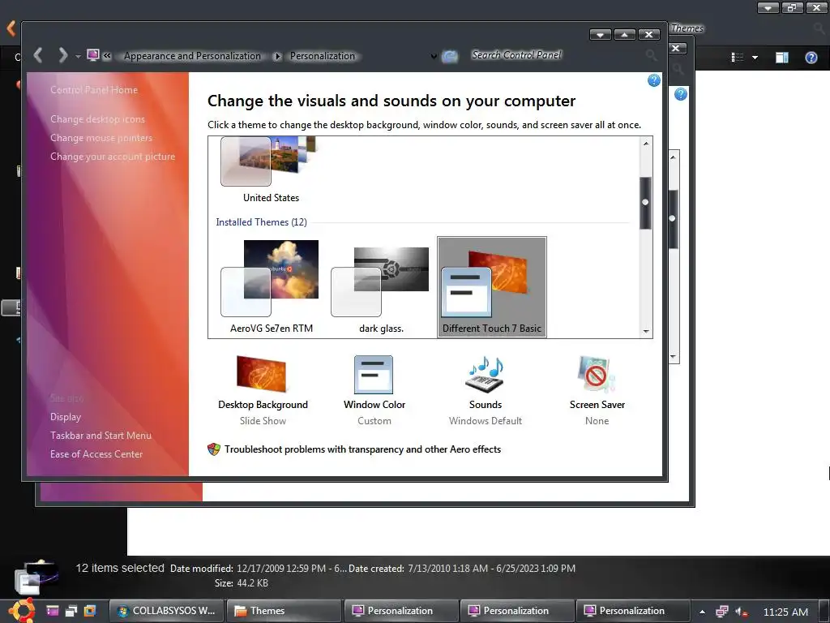Open the 11:25 AM clock

[785, 612]
